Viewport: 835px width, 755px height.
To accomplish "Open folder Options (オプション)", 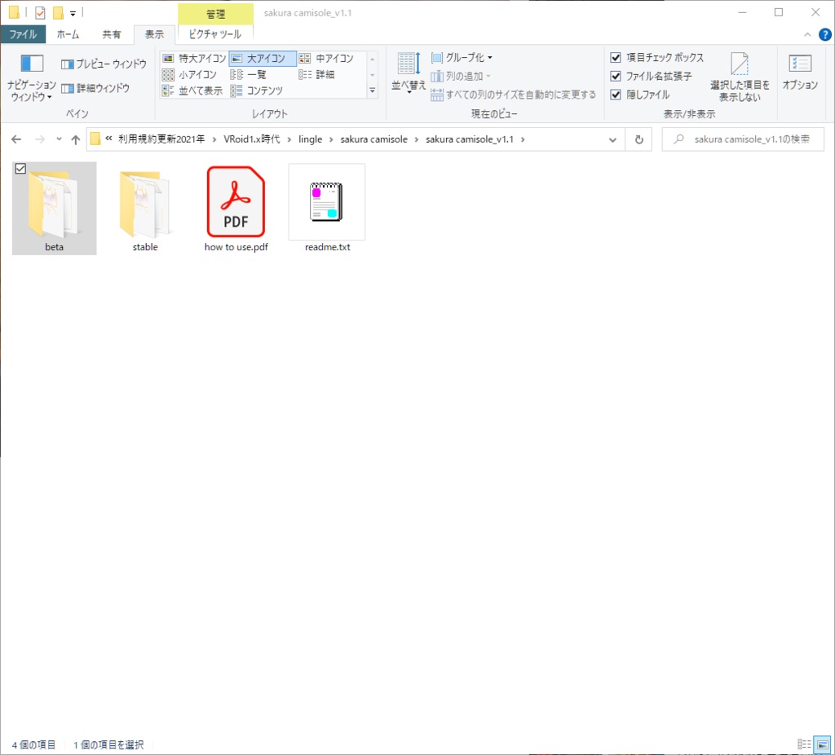I will click(x=800, y=72).
